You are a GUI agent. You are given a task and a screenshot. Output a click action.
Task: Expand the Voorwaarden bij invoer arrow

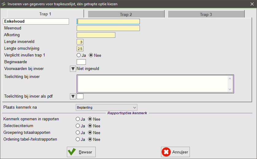(73, 69)
